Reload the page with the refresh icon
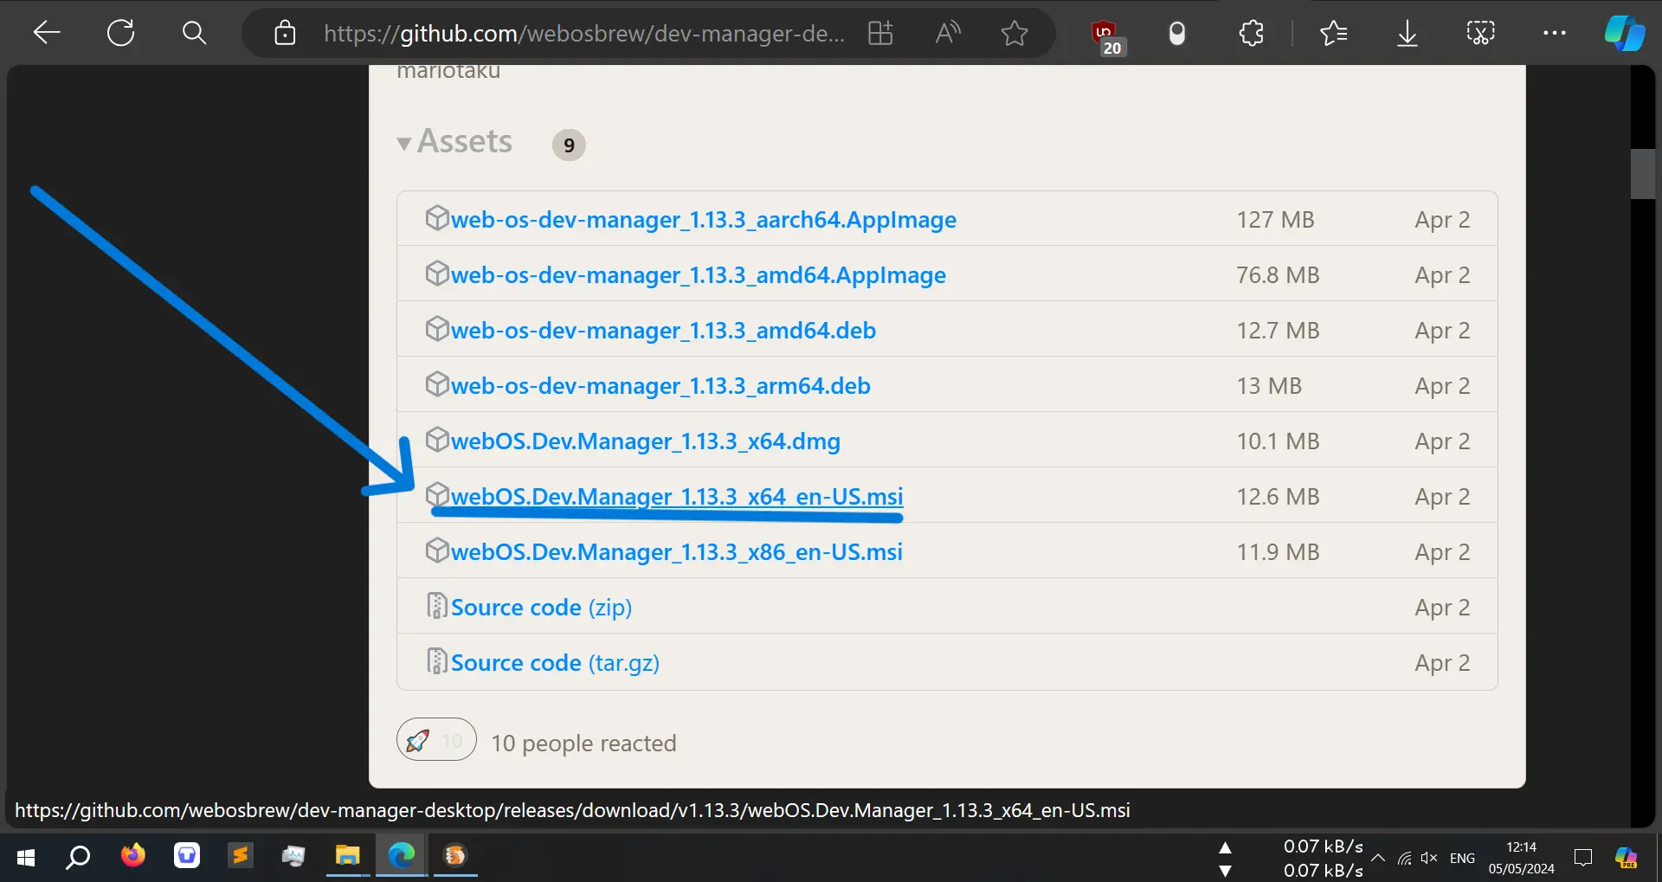1662x882 pixels. click(x=120, y=33)
